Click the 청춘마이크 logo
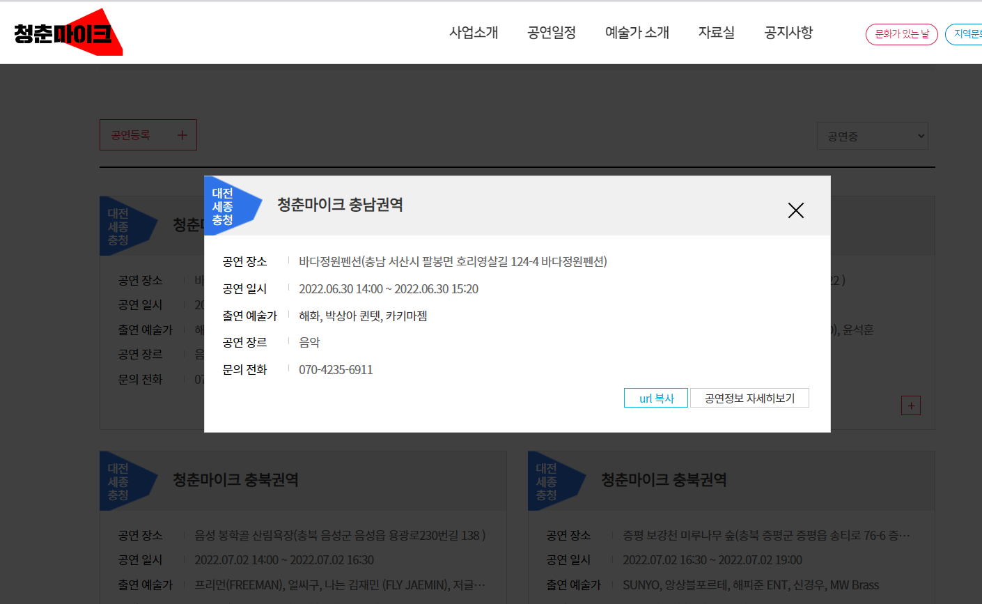The height and width of the screenshot is (604, 982). (68, 33)
